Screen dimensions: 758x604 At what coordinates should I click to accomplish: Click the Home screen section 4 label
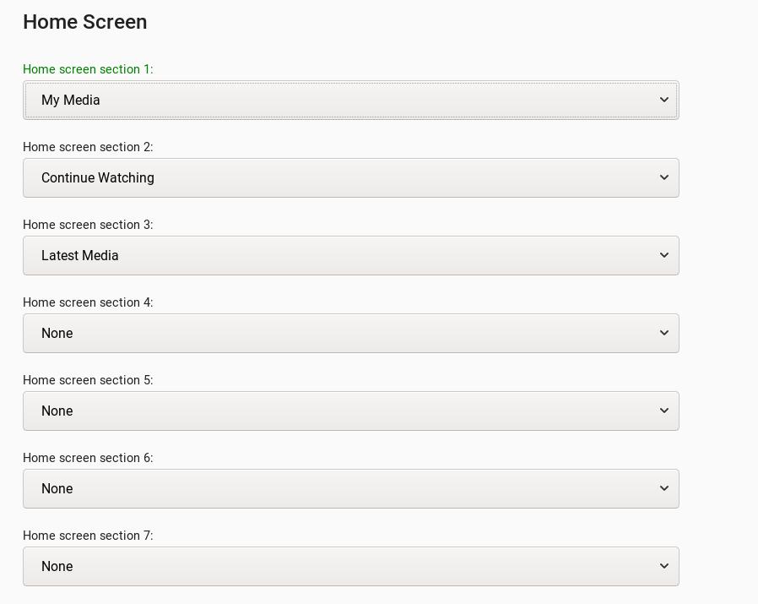pos(88,302)
